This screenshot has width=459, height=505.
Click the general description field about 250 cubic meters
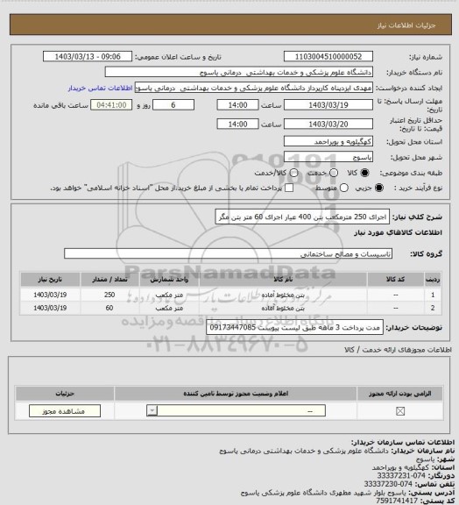[x=302, y=217]
